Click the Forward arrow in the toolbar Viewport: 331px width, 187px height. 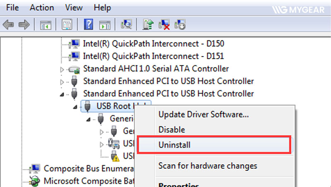tap(24, 25)
